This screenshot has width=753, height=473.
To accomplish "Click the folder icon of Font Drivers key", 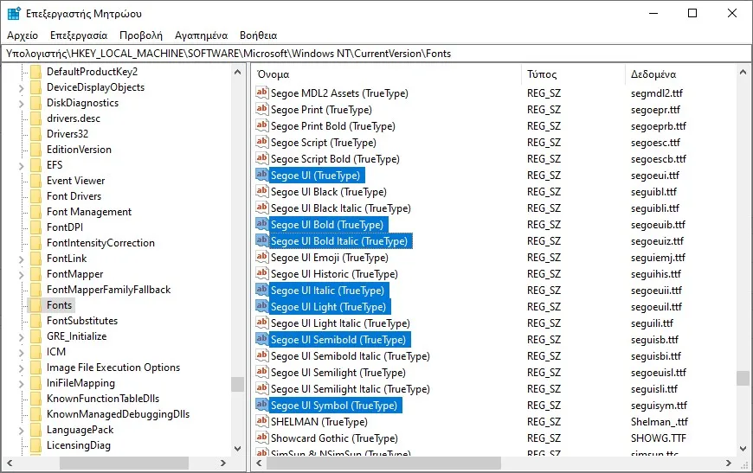I will [35, 196].
